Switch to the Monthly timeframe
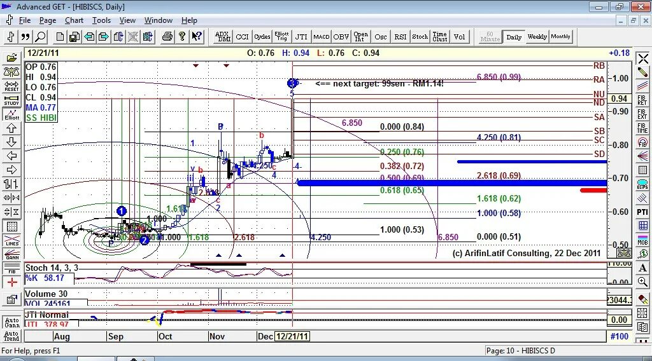652x361 pixels. (560, 37)
